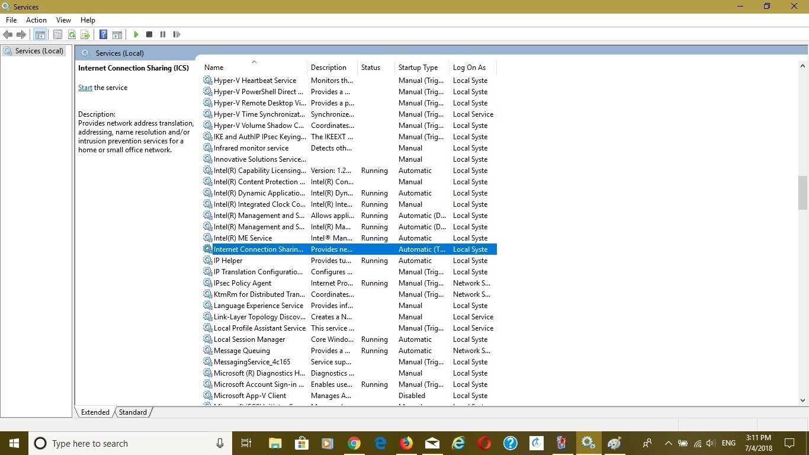This screenshot has width=809, height=455.
Task: Select the IP Helper service row
Action: click(349, 261)
